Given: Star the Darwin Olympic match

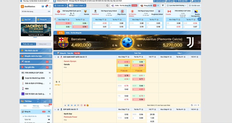Looking at the screenshot, I should 65,105.
